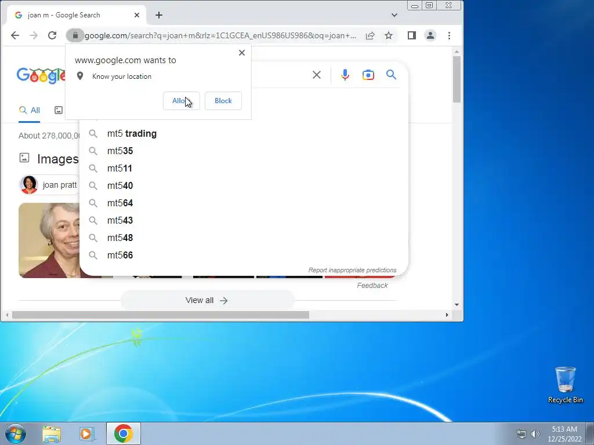
Task: Choose suggestion 'mt543'
Action: 244,221
